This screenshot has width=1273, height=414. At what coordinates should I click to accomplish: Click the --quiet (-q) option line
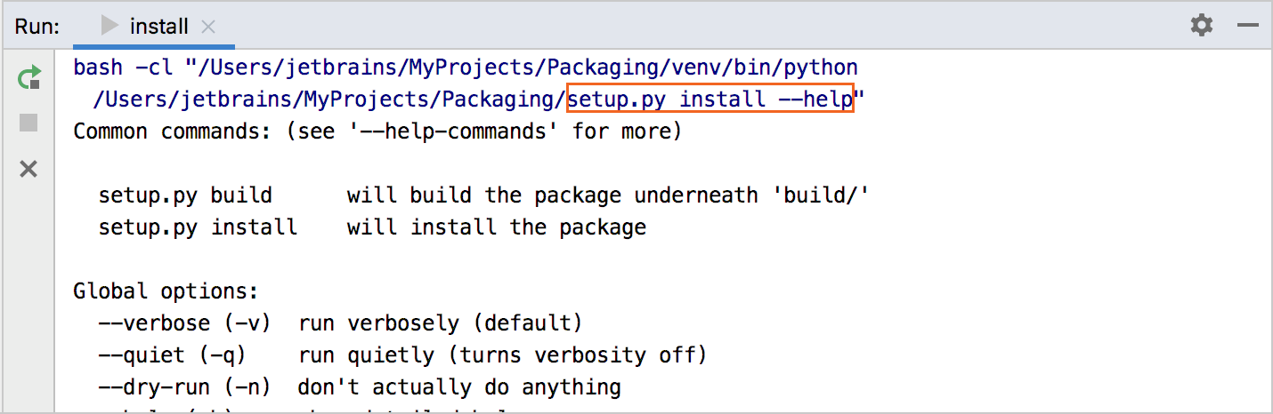pos(401,355)
